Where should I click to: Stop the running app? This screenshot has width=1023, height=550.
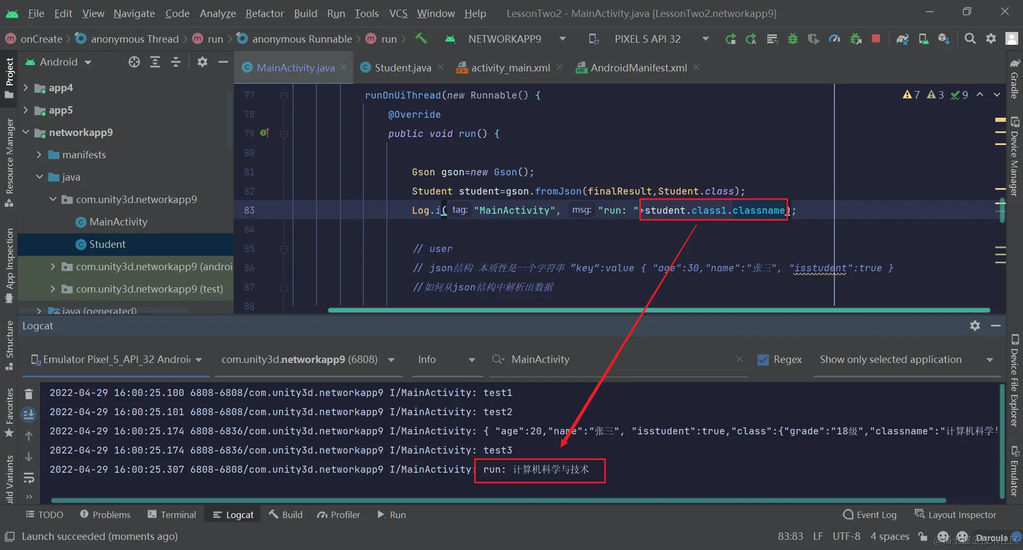(x=876, y=39)
